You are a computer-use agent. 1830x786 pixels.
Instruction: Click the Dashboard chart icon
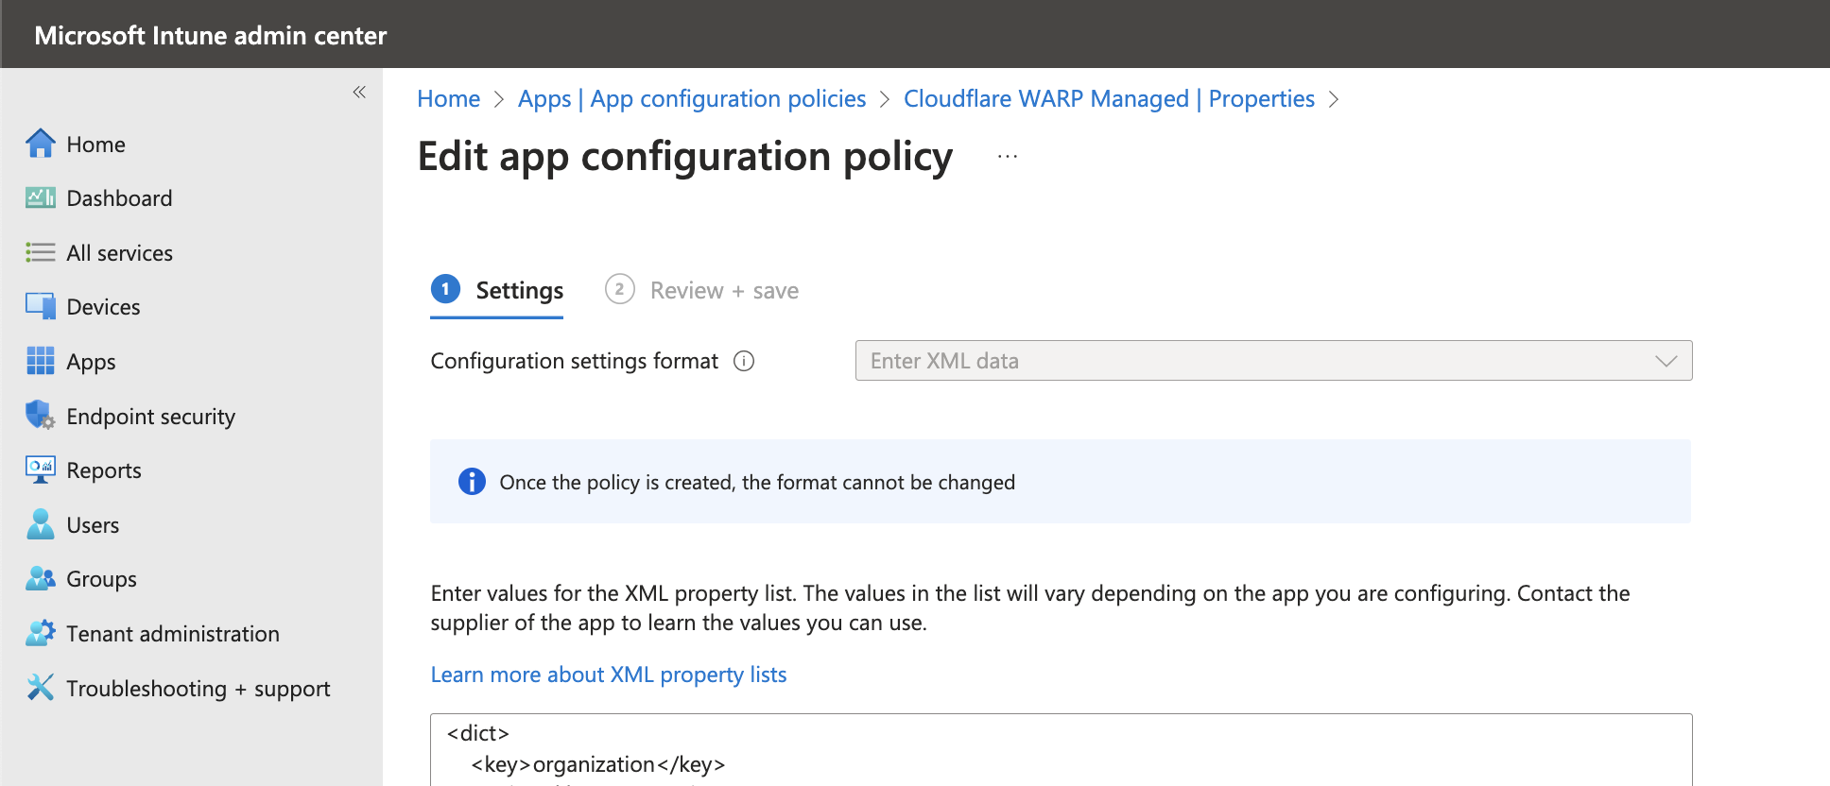pos(41,197)
